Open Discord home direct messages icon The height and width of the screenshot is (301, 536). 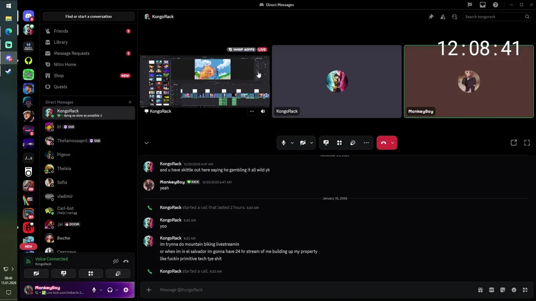28,16
